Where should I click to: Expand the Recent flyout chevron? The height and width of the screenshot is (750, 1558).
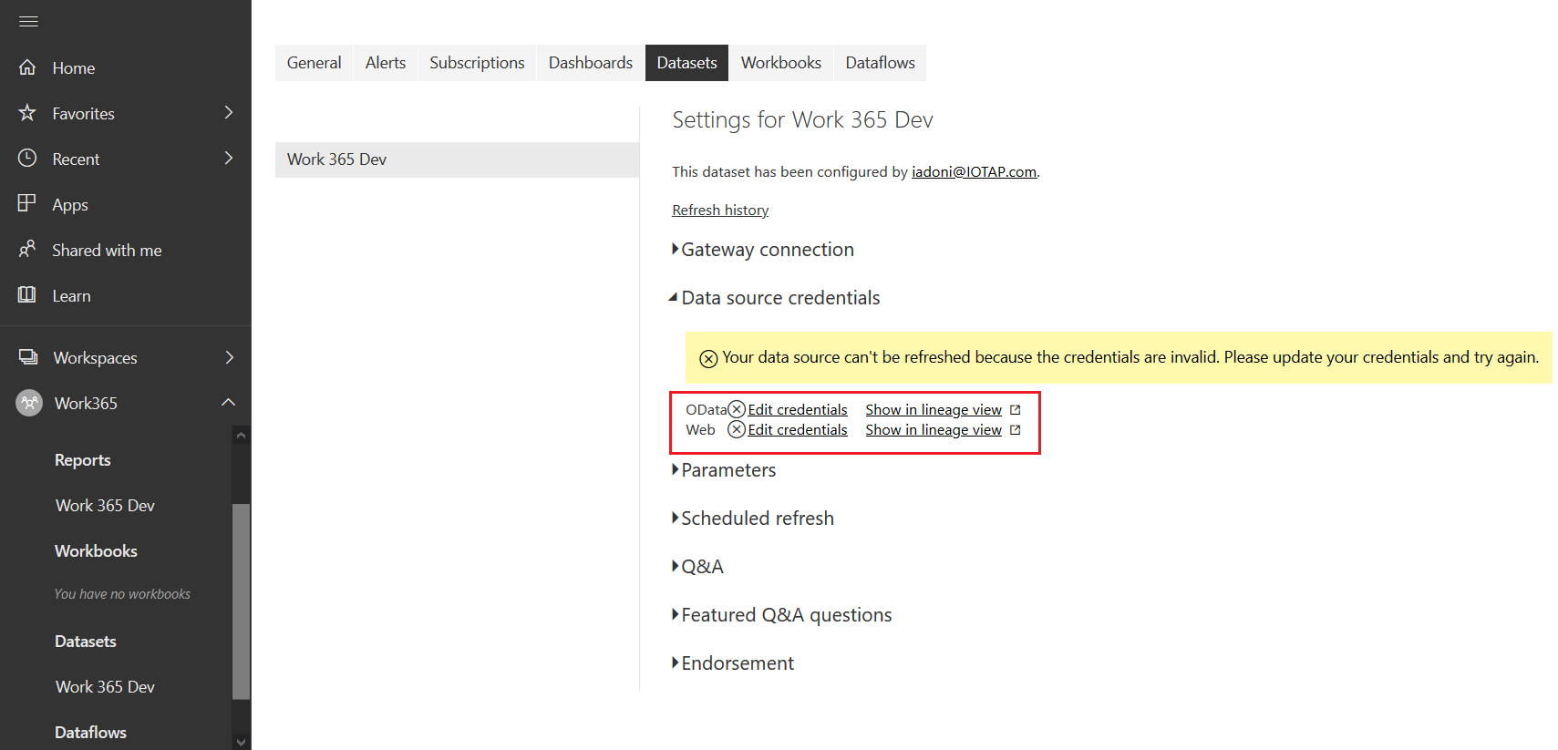click(x=229, y=159)
